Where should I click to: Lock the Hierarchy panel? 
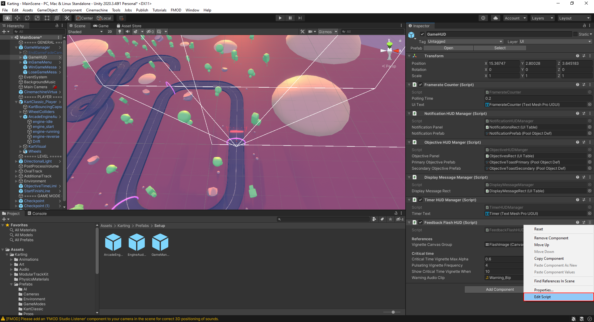point(57,26)
